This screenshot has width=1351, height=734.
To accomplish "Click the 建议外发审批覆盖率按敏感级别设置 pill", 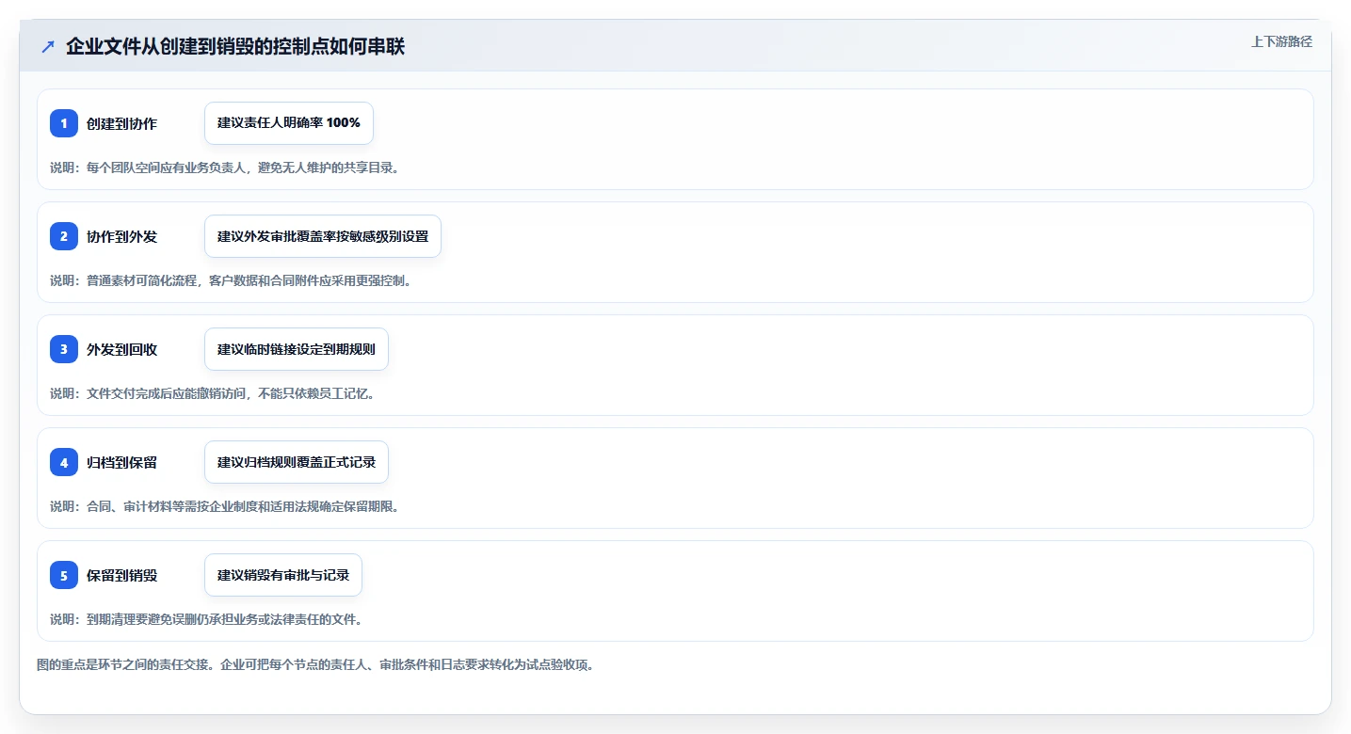I will pos(323,236).
